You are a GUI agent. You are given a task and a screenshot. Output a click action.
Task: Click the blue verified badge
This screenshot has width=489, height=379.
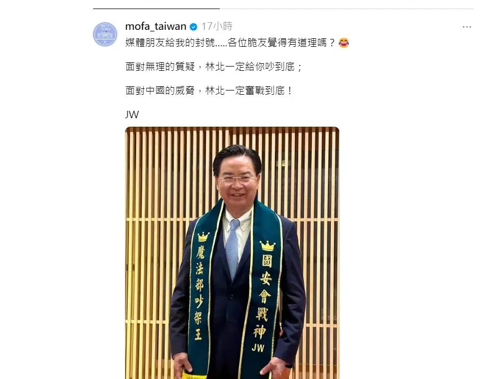click(193, 27)
